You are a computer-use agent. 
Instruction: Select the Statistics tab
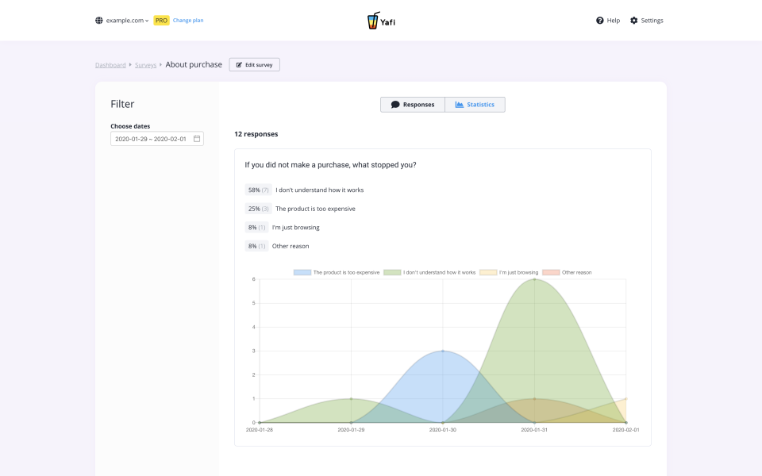click(475, 105)
